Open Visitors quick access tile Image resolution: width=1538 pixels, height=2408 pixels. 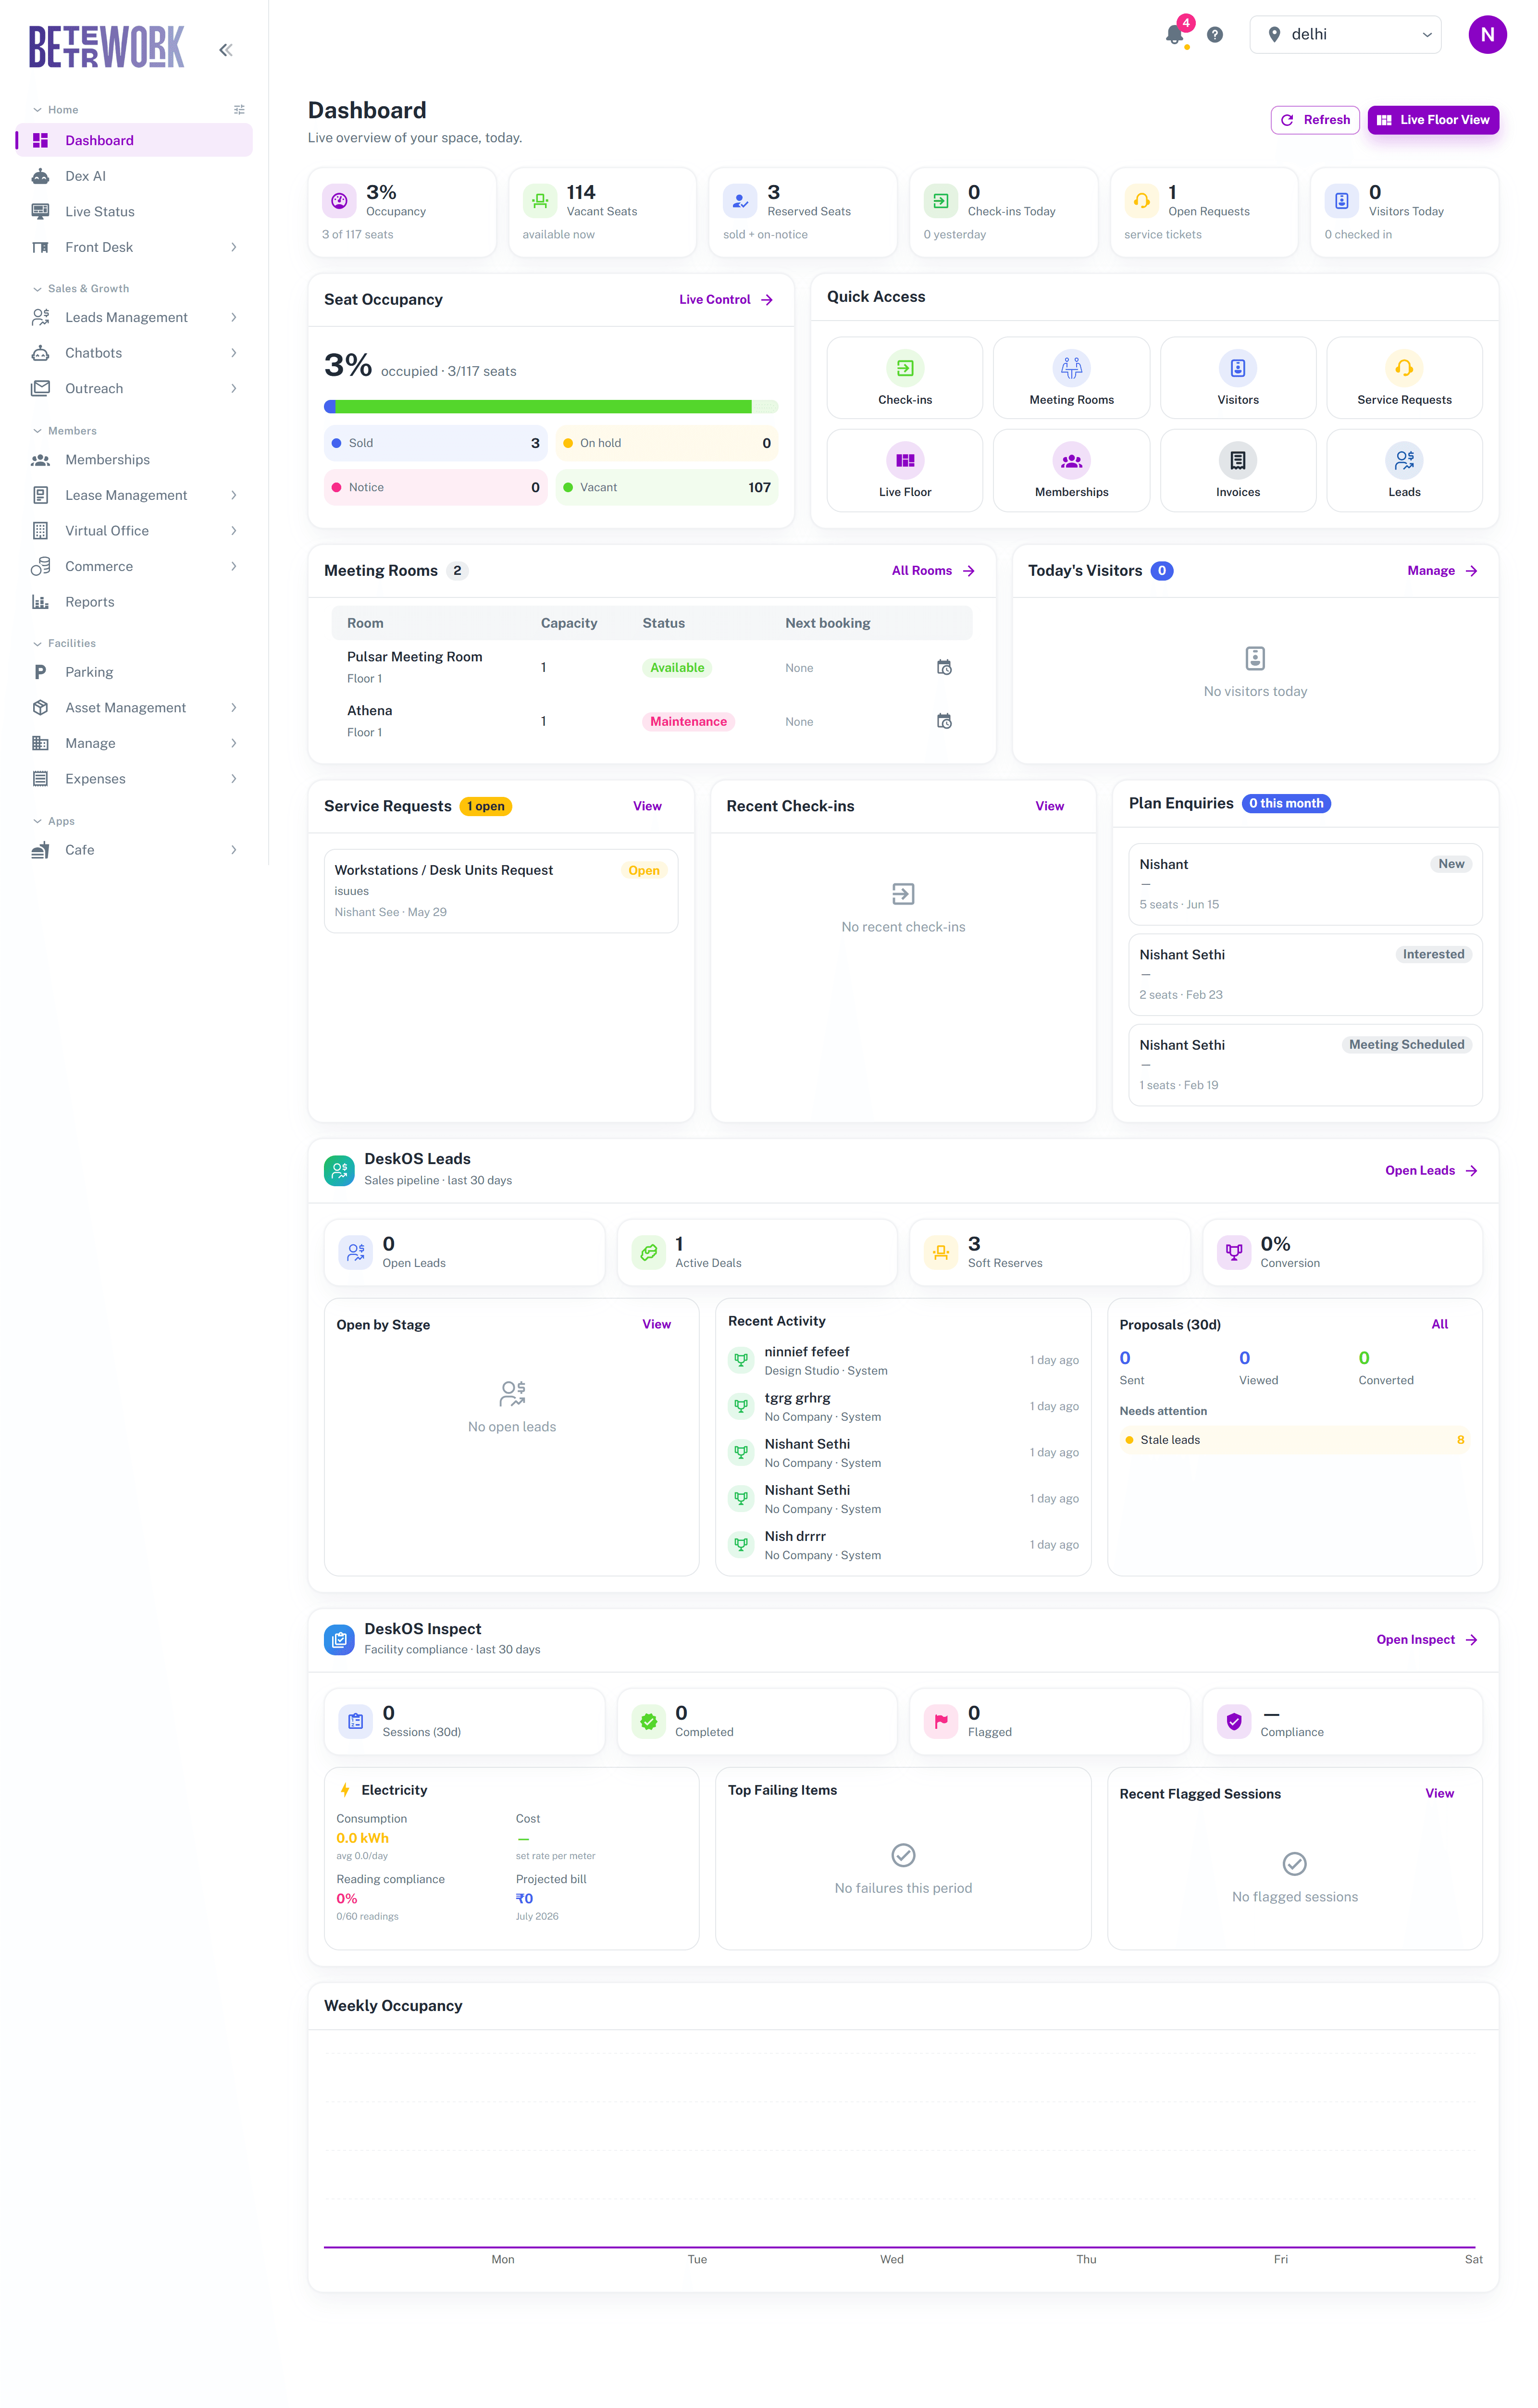pos(1238,378)
